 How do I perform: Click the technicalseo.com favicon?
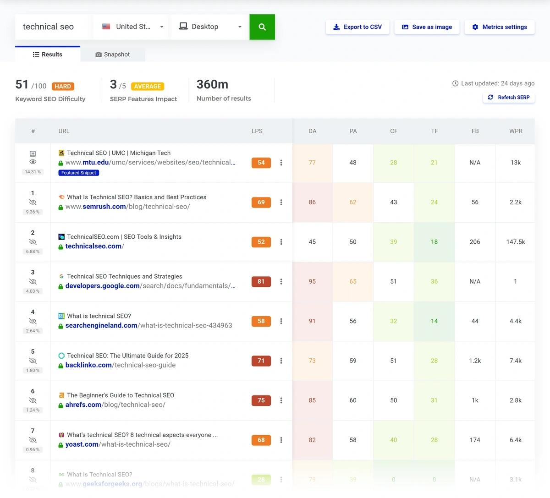click(x=61, y=237)
